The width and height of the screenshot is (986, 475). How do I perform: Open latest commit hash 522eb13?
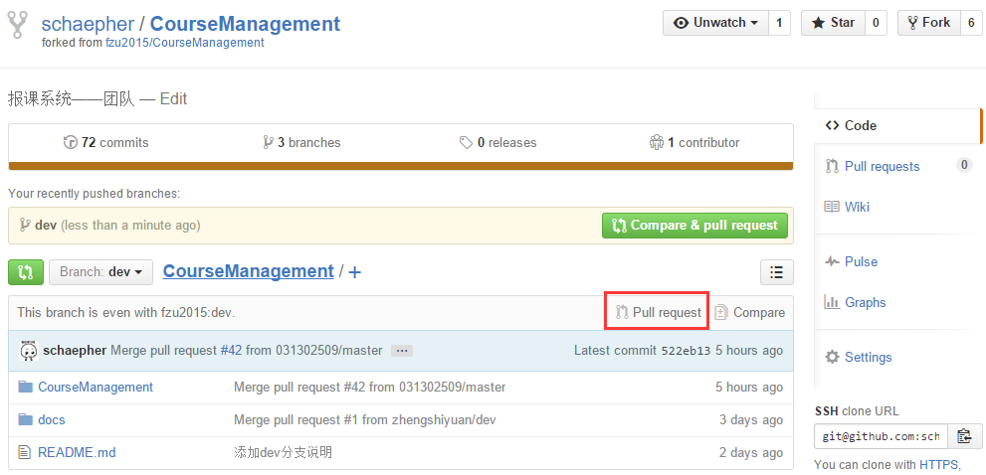pyautogui.click(x=687, y=351)
